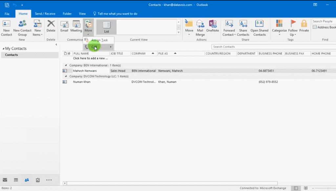
Task: Collapse the DVCOM Technology LLC group
Action: [66, 76]
